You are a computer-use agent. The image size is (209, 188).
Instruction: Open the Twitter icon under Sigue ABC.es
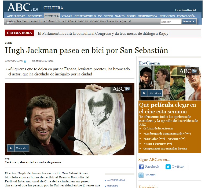[168, 167]
